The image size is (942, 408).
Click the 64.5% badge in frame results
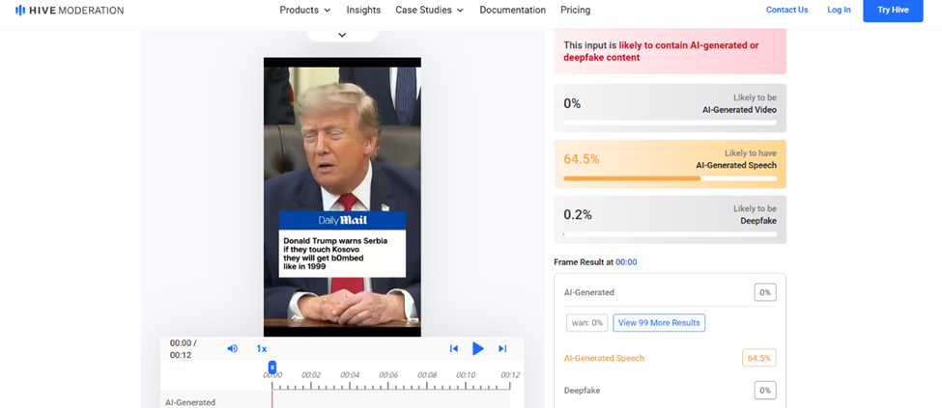click(x=759, y=358)
